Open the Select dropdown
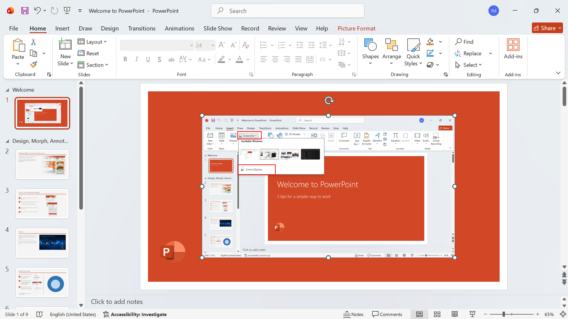Screen dimensions: 568x319 (468, 65)
